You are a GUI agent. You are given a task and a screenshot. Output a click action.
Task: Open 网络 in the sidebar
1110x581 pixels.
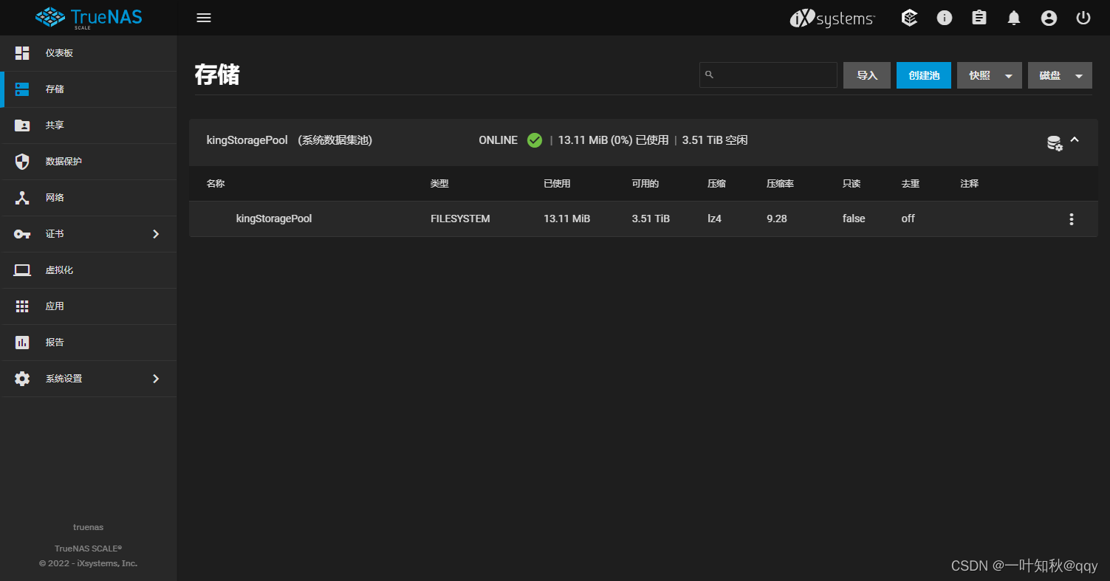(89, 198)
